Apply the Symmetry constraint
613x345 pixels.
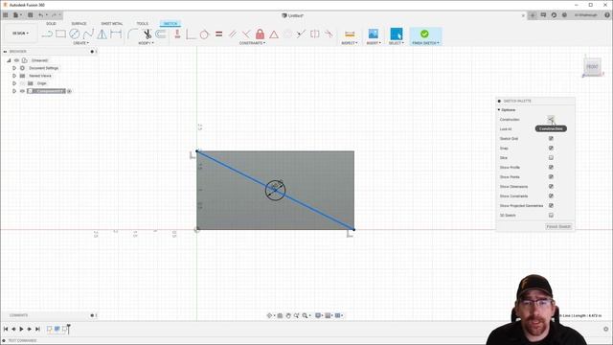tap(315, 34)
